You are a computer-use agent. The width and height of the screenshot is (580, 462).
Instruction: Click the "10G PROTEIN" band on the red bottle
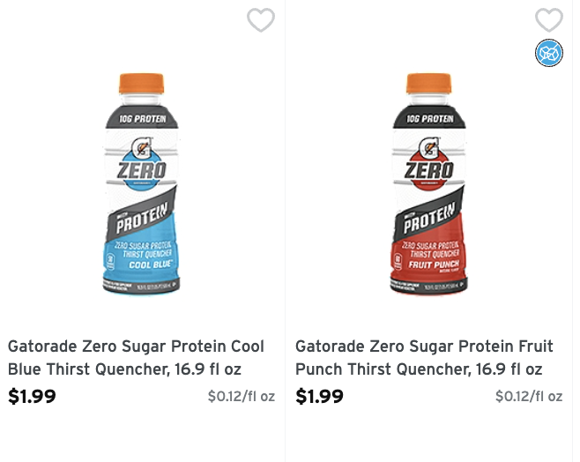(429, 118)
